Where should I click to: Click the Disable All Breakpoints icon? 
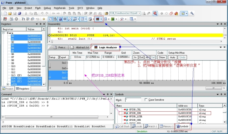coord(171,14)
